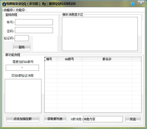The height and width of the screenshot is (129, 147).
Task: Click the 接收消息显示区 group label
Action: (73, 14)
